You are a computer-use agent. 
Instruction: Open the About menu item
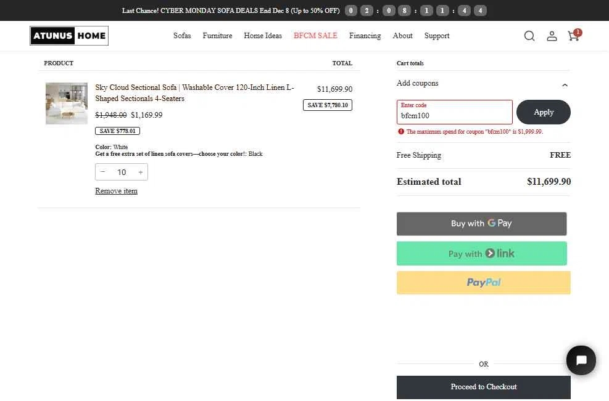coord(402,36)
